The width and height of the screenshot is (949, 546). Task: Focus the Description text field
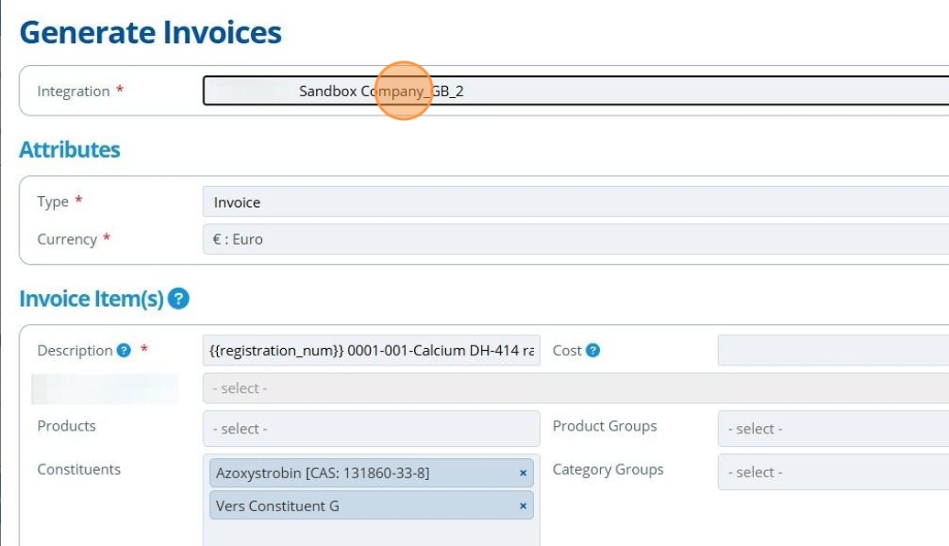point(371,351)
